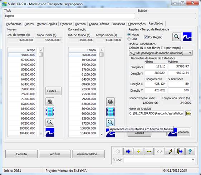Open folder browse icon for Nome do Arquivo
This screenshot has width=201, height=175.
[x=188, y=113]
